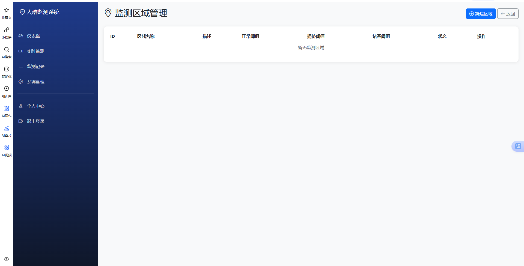Click the shield logo beside 人群监测系统

pos(22,12)
